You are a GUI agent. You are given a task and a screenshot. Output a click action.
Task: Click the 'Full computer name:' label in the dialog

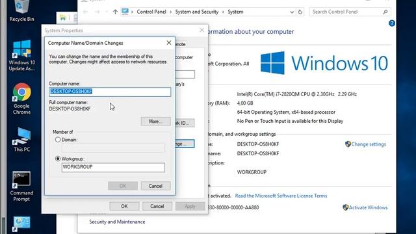[x=68, y=103]
